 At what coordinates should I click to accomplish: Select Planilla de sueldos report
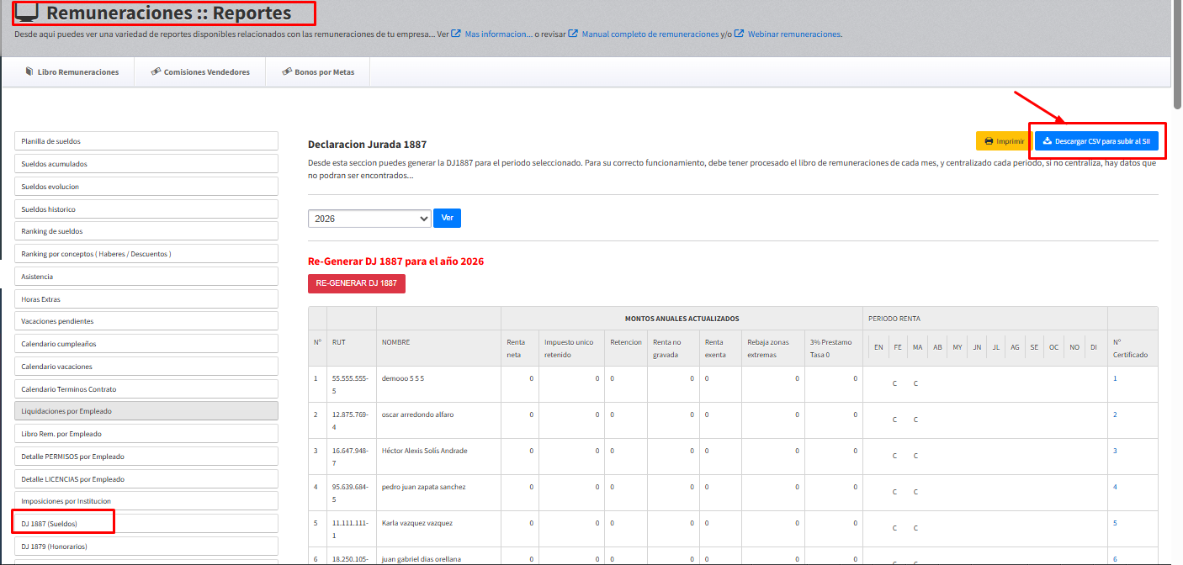point(146,141)
